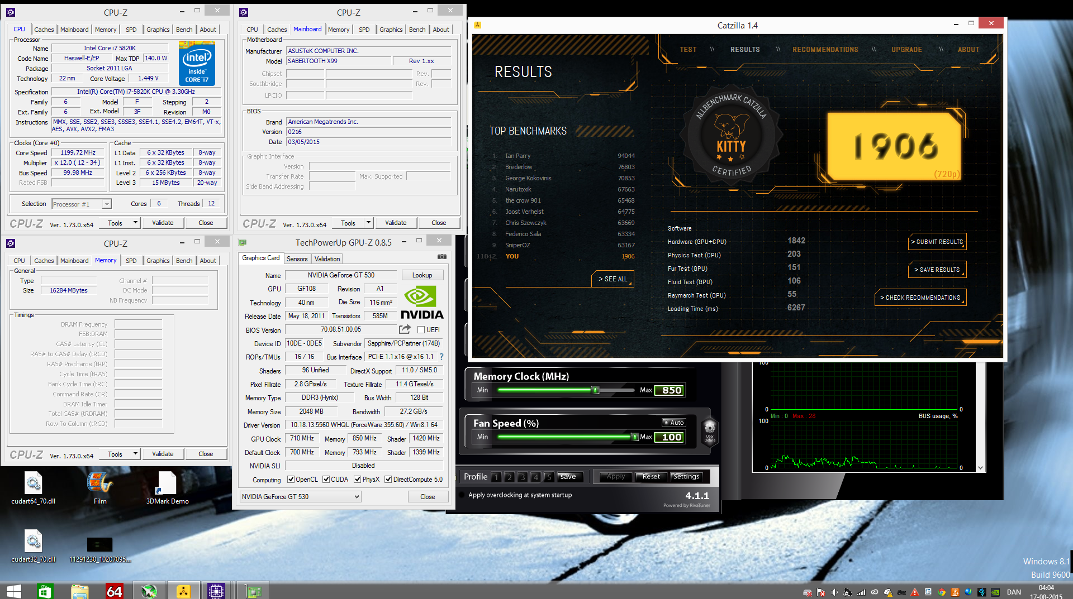This screenshot has height=599, width=1073.
Task: Open Tools dropdown arrow in Memory CPU-Z
Action: point(135,454)
